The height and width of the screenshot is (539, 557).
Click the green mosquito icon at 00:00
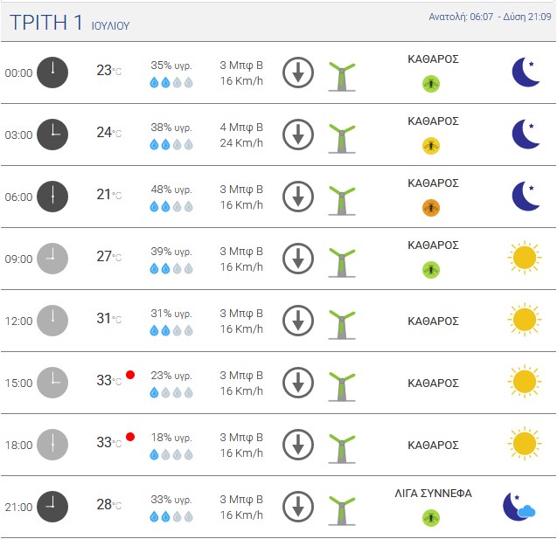pyautogui.click(x=431, y=84)
